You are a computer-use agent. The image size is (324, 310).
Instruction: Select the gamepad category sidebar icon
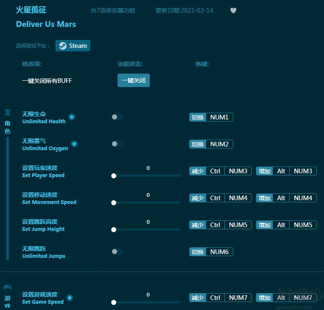[7, 287]
